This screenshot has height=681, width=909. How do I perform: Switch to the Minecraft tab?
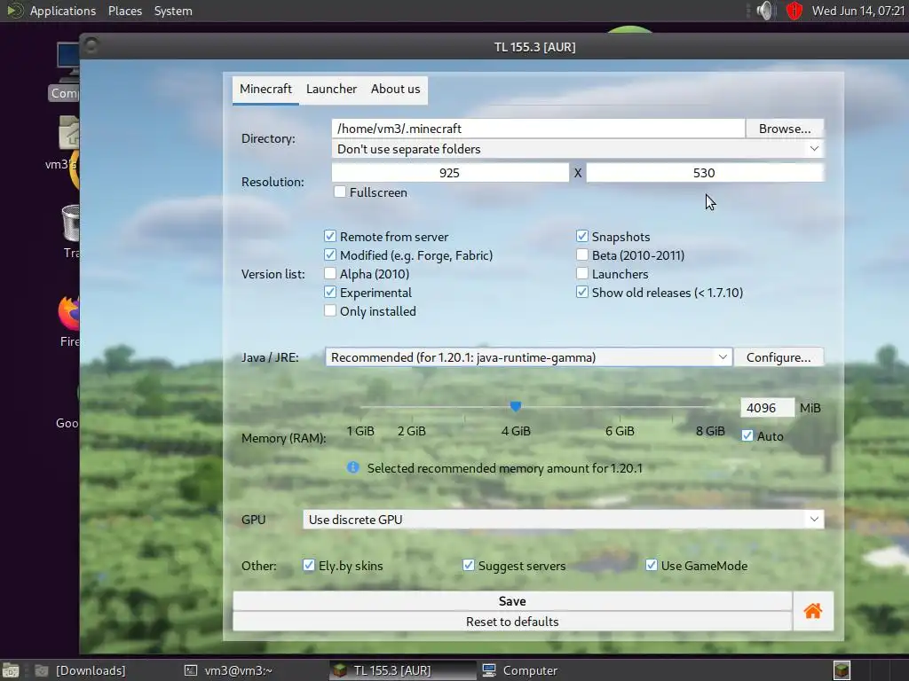click(x=265, y=90)
